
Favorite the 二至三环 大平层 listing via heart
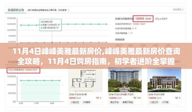(x=177, y=98)
